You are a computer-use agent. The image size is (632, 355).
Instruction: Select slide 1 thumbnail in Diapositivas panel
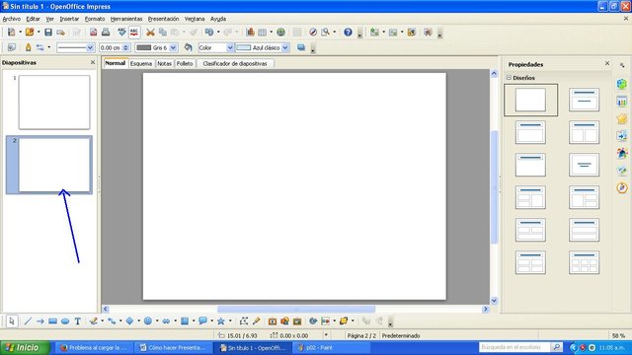(x=54, y=103)
